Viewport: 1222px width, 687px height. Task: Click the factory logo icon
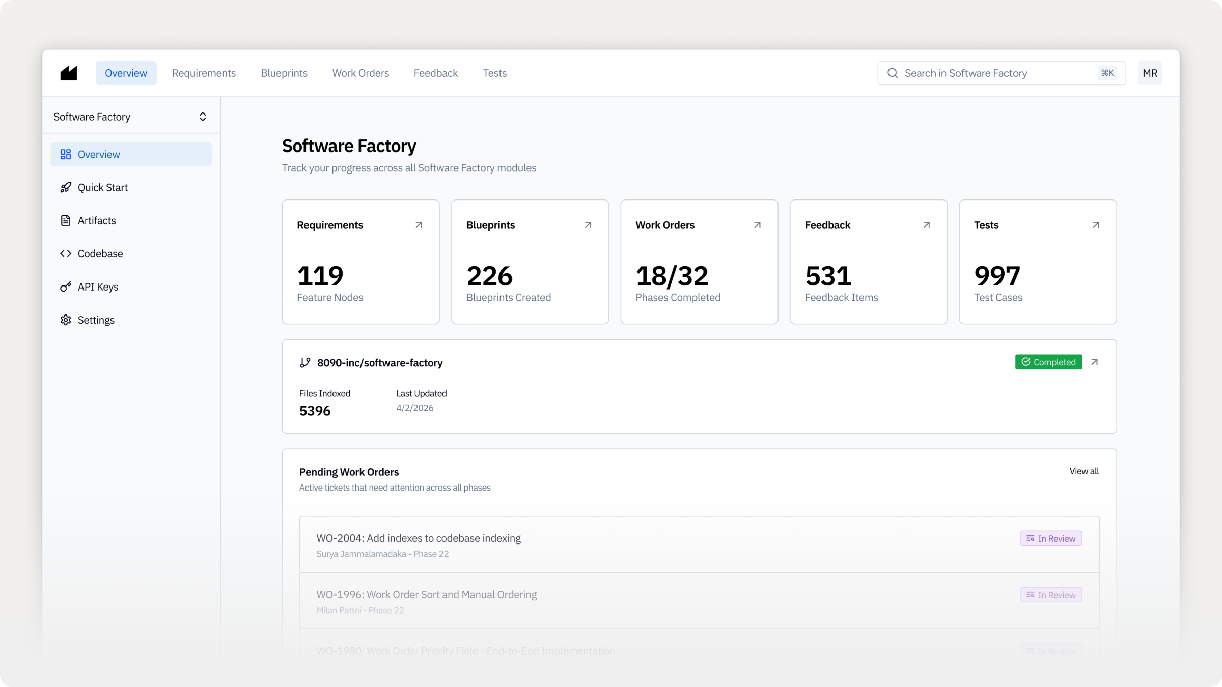69,73
